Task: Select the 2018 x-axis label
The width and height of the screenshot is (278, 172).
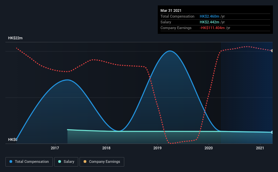Action: point(106,148)
